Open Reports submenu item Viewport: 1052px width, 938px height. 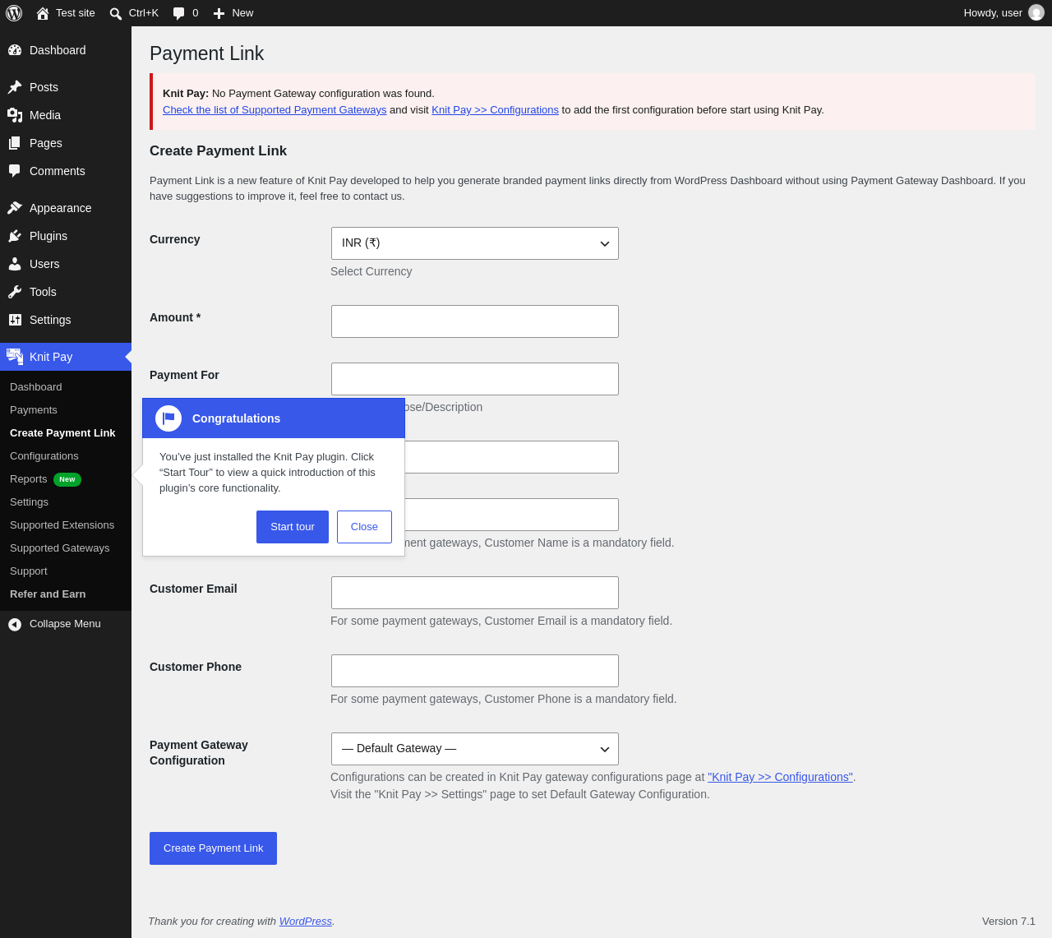(x=28, y=479)
